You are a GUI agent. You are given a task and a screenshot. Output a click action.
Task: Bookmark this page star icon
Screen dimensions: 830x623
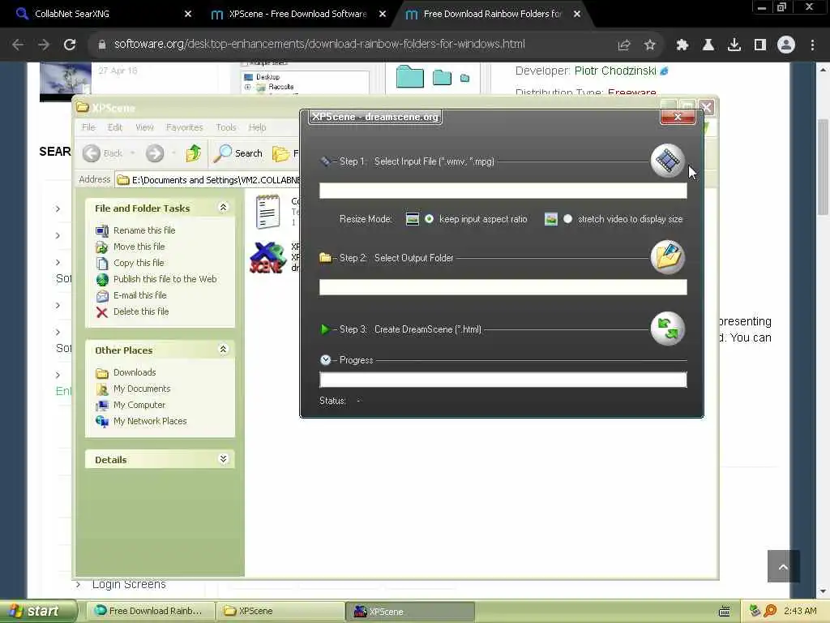pos(649,45)
